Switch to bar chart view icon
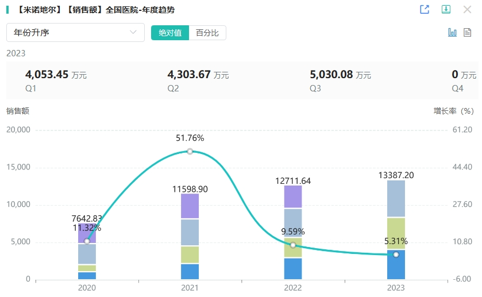This screenshot has width=482, height=297. 452,32
